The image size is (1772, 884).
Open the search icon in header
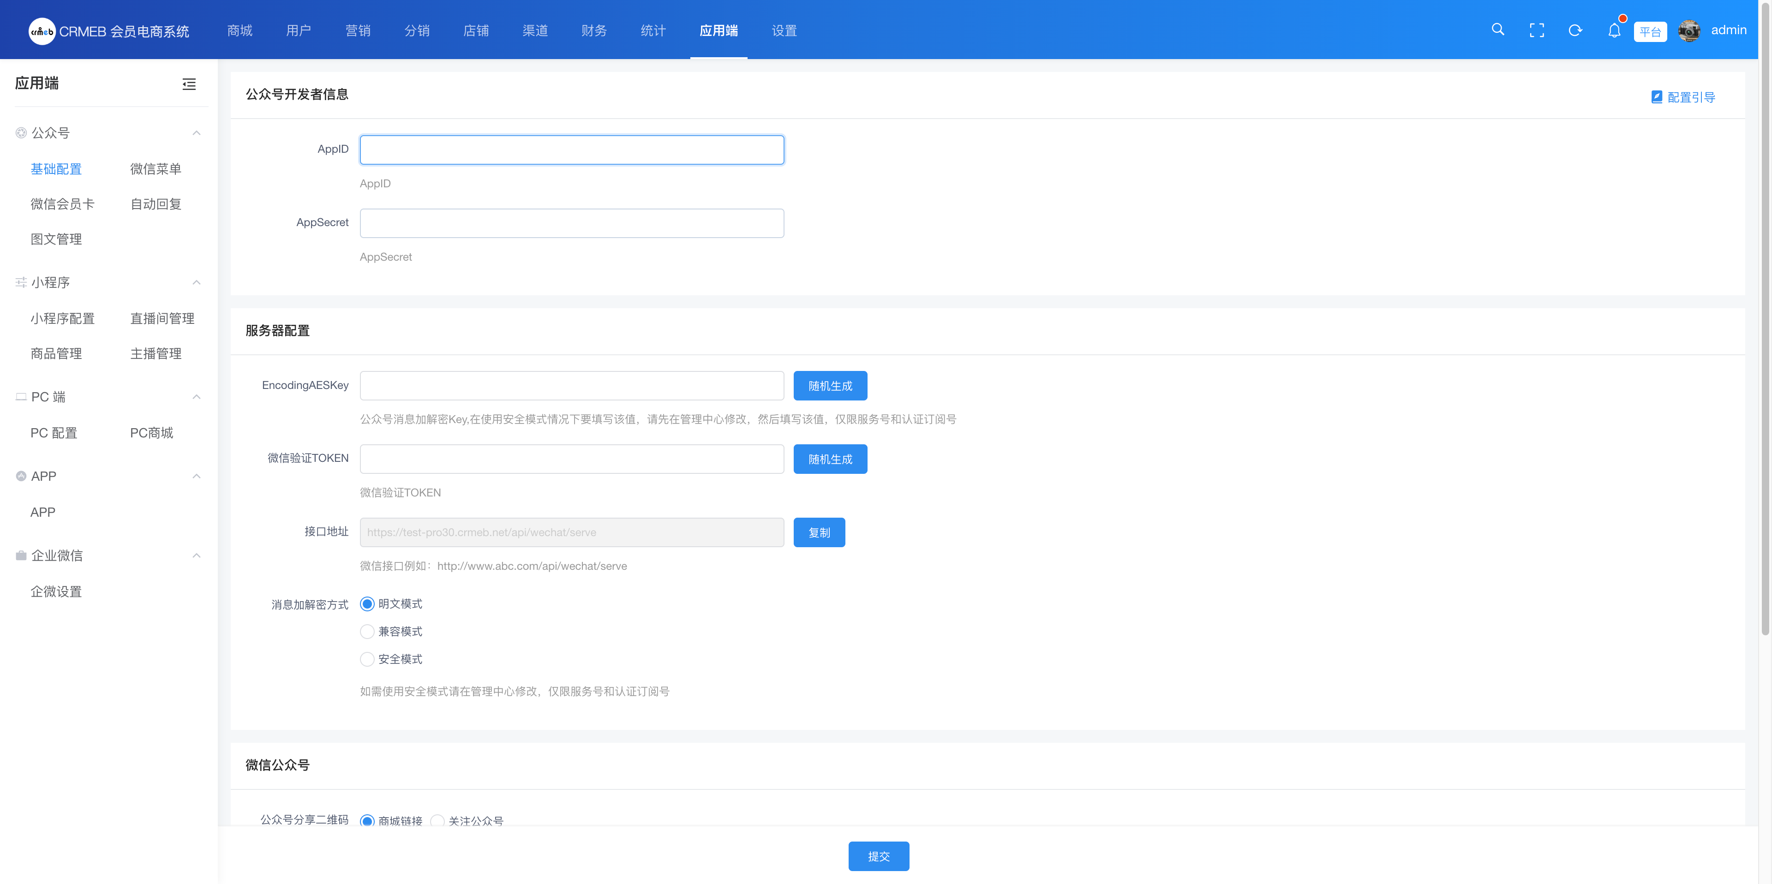[x=1497, y=30]
